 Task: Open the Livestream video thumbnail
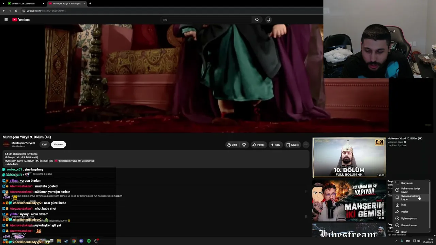point(349,230)
